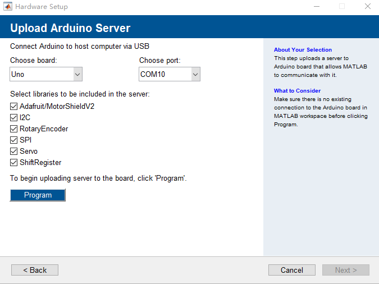Open the Choose board dropdown showing Uno

pyautogui.click(x=46, y=74)
